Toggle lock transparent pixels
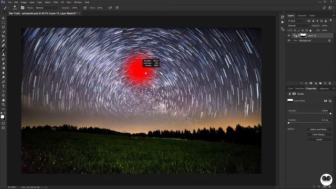 pos(295,30)
